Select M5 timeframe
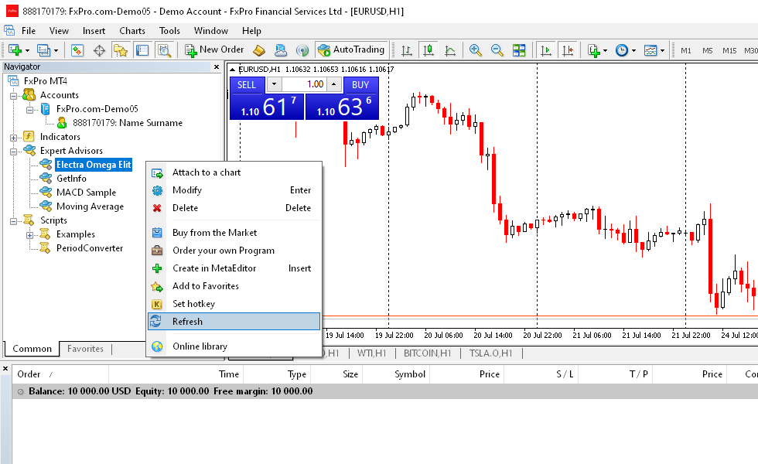This screenshot has width=758, height=464. [x=708, y=51]
